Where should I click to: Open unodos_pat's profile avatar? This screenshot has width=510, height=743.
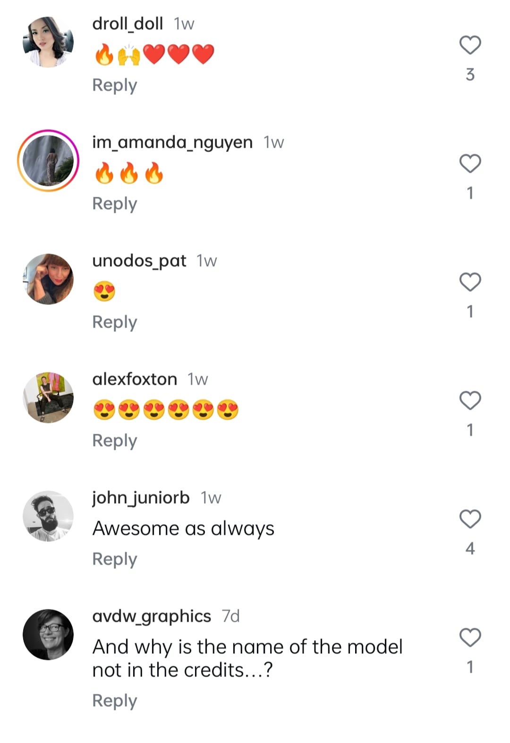[x=48, y=279]
